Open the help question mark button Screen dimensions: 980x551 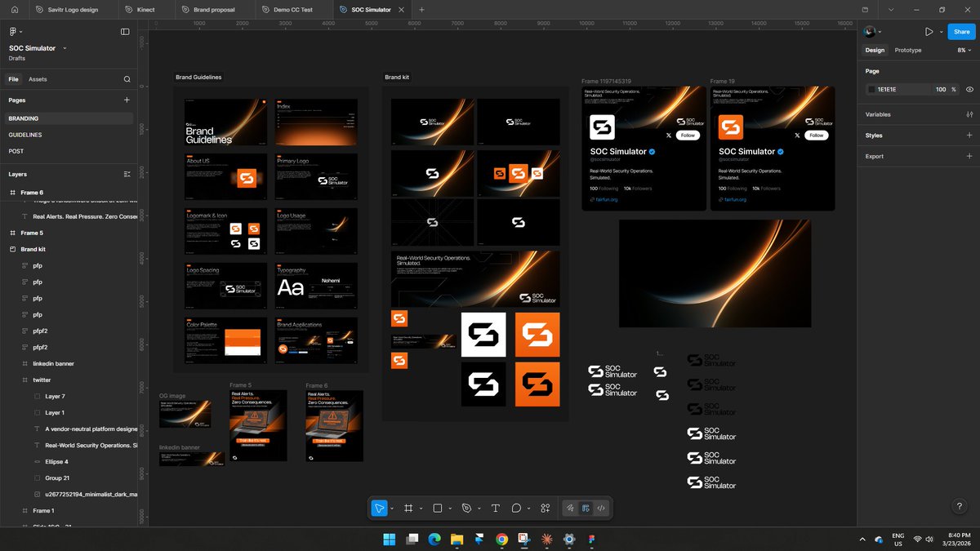point(960,507)
